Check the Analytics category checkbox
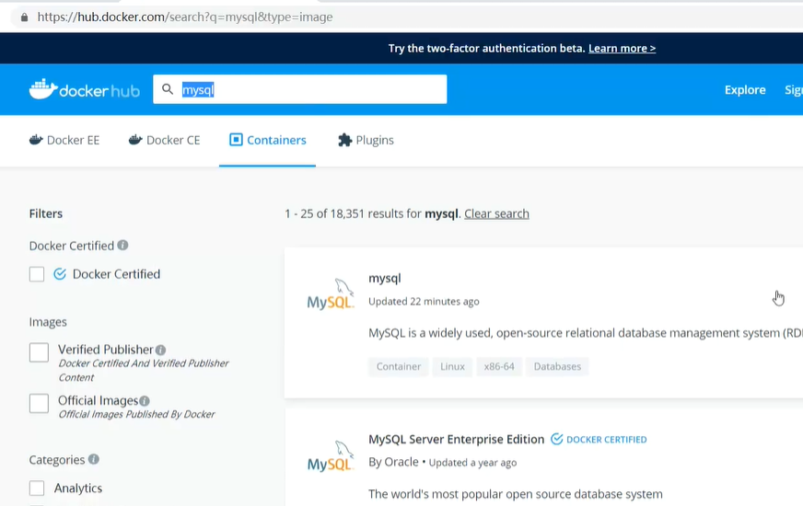This screenshot has height=506, width=803. tap(37, 489)
